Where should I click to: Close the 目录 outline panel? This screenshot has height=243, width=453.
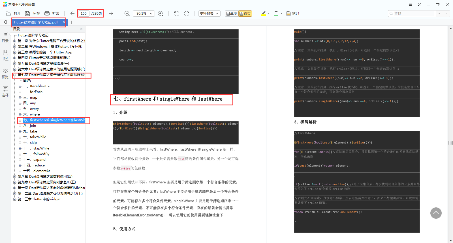click(x=81, y=29)
